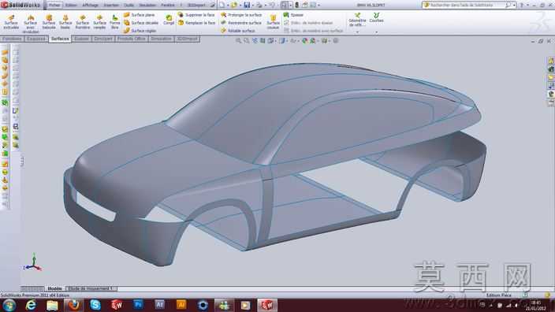
Task: Select the Surface frontière tool
Action: coord(83,22)
